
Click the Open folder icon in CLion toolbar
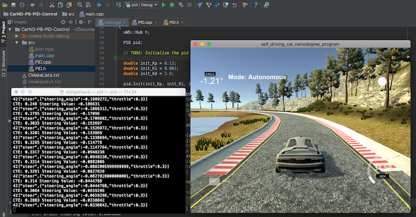(5, 5)
